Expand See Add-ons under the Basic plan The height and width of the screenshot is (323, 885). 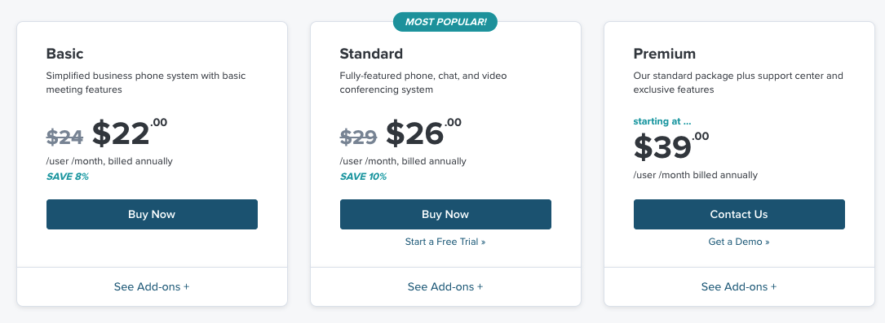pyautogui.click(x=152, y=286)
